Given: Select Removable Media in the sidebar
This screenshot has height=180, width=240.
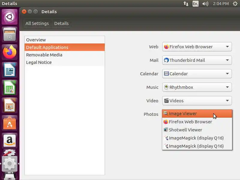Looking at the screenshot, I should tap(64, 55).
